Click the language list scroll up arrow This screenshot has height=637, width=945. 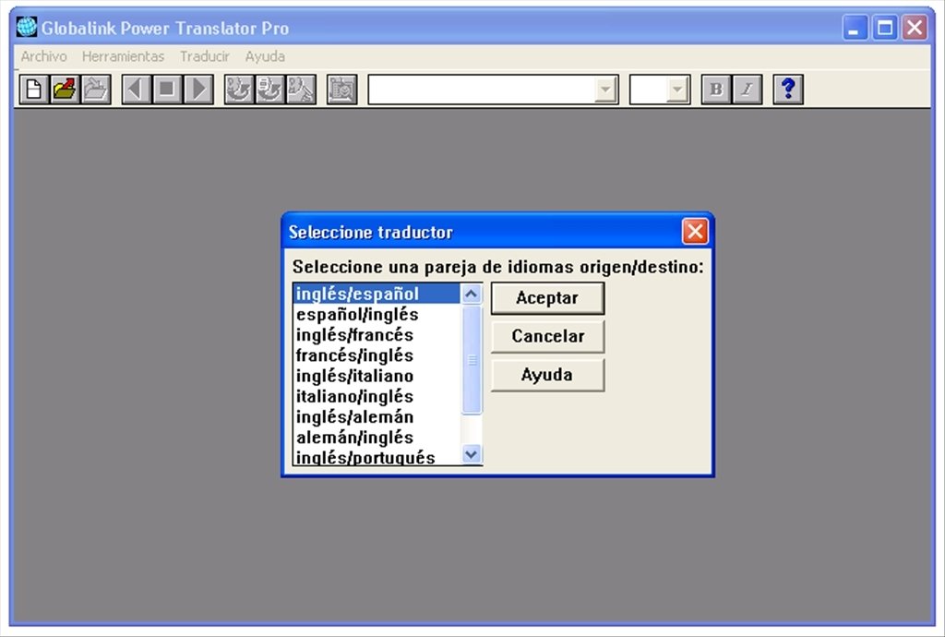click(x=472, y=294)
